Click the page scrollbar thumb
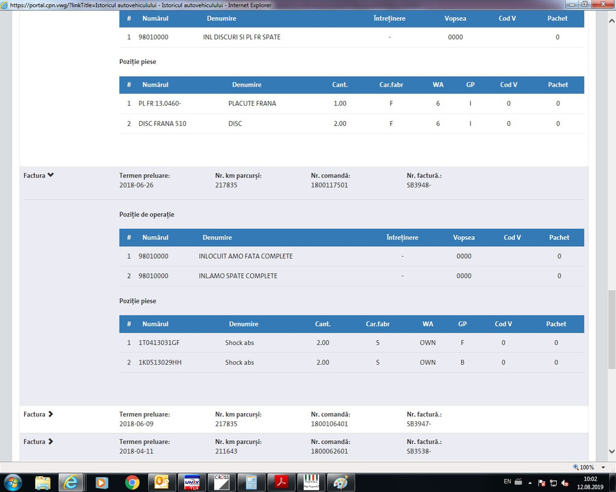 coord(612,330)
